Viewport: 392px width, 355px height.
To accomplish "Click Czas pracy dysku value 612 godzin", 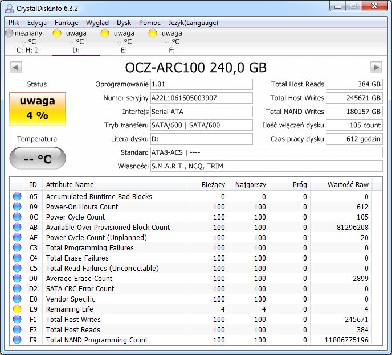I will (354, 139).
